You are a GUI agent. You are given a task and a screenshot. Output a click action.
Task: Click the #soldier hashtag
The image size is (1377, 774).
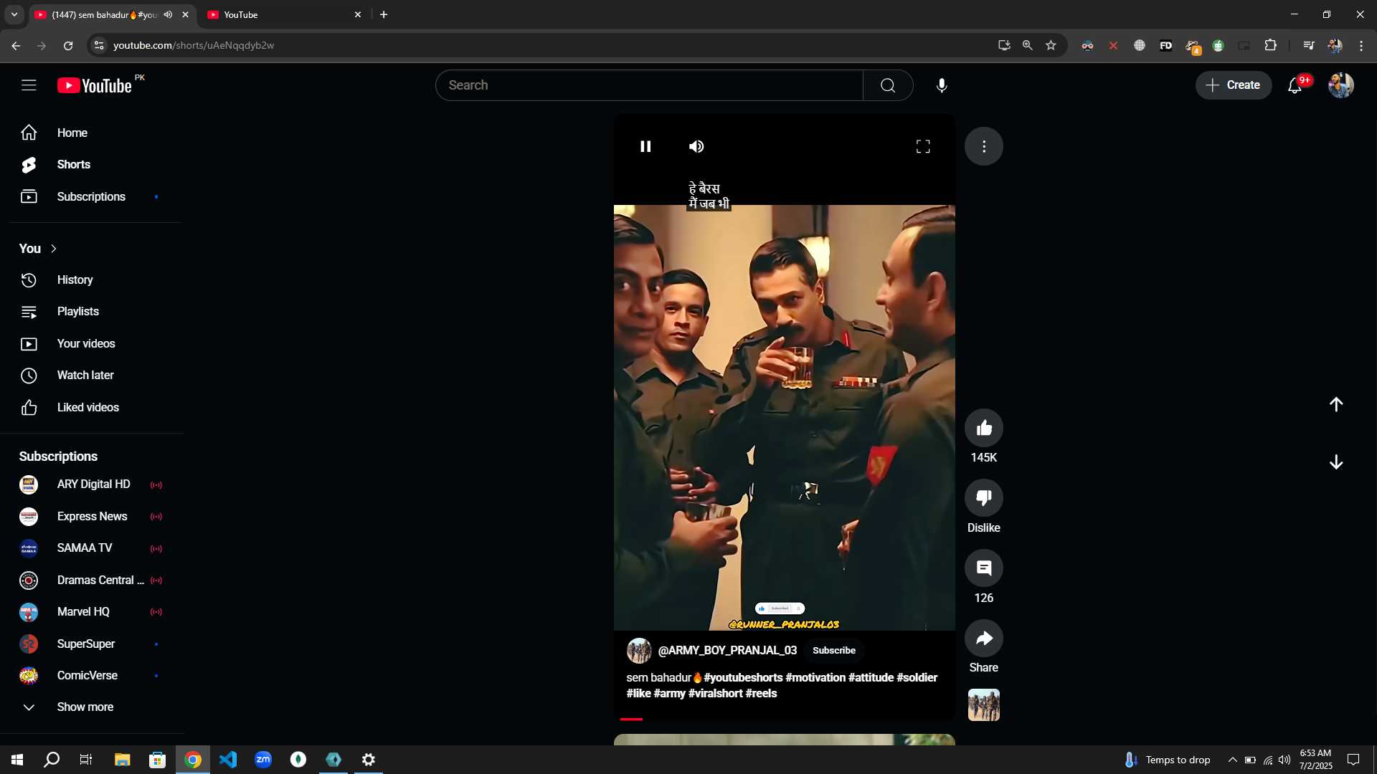(917, 678)
